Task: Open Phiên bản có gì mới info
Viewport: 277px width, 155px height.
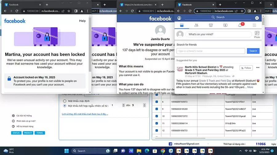Action: point(24,121)
